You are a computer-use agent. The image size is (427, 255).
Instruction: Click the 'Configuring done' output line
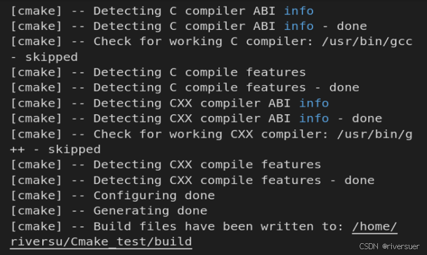pos(154,196)
